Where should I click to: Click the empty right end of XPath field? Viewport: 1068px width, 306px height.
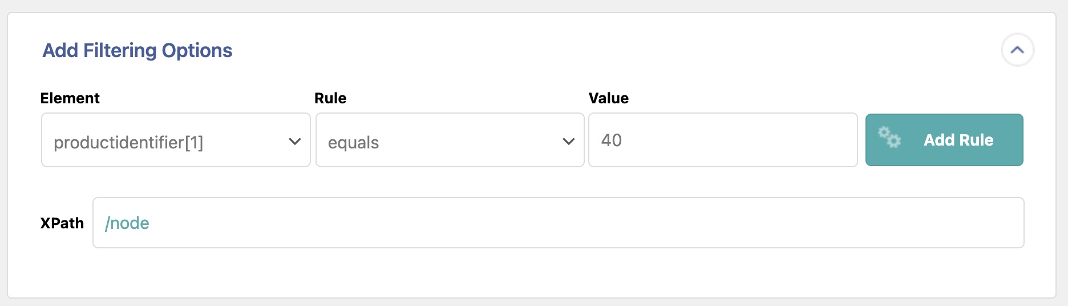[x=970, y=223]
